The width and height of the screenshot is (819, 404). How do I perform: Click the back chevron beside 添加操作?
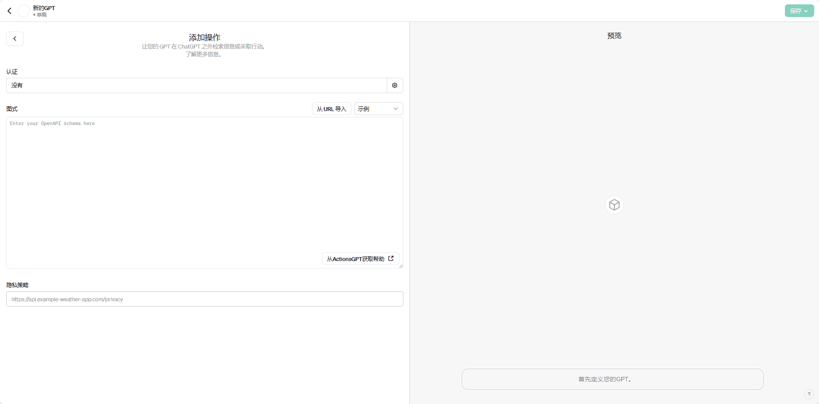15,38
